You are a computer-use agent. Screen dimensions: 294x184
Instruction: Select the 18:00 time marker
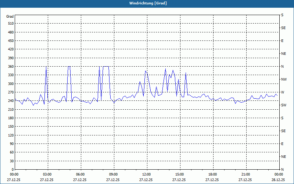(212, 174)
